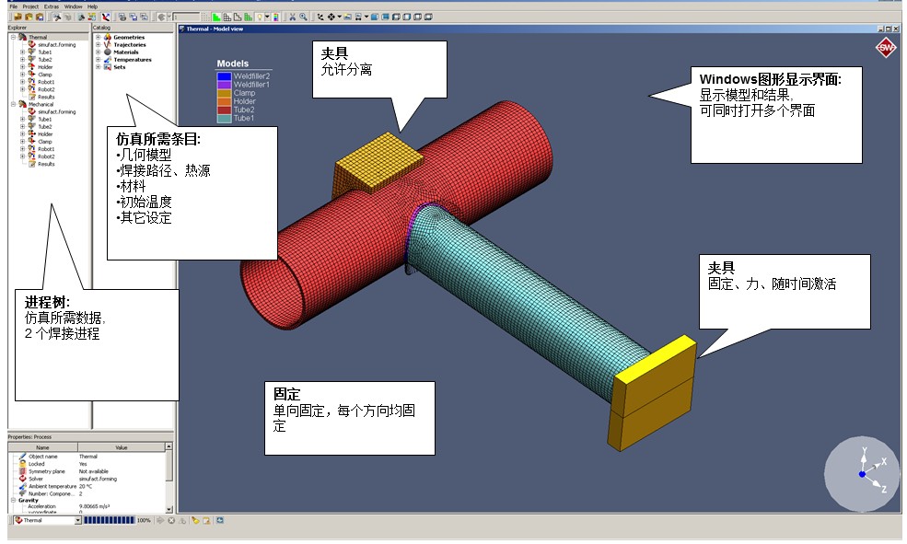The width and height of the screenshot is (907, 544).
Task: Click the lock icon beside Locked property
Action: pyautogui.click(x=22, y=464)
